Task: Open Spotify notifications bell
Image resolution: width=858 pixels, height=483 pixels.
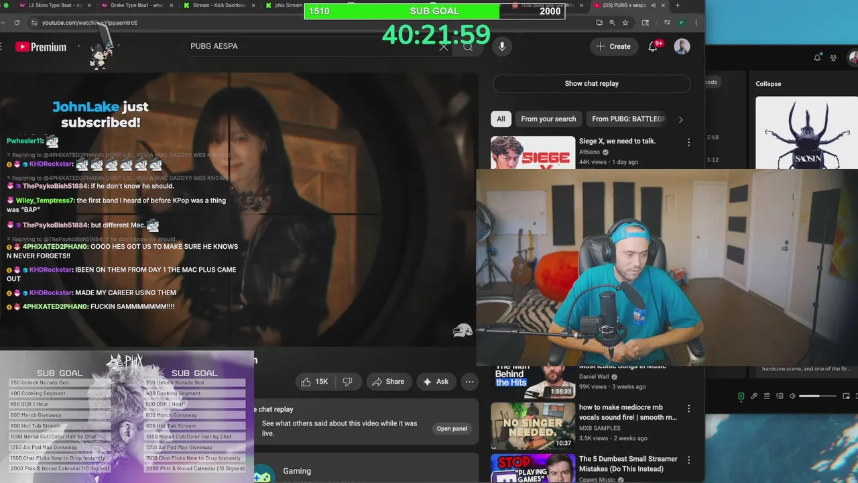Action: (x=817, y=58)
